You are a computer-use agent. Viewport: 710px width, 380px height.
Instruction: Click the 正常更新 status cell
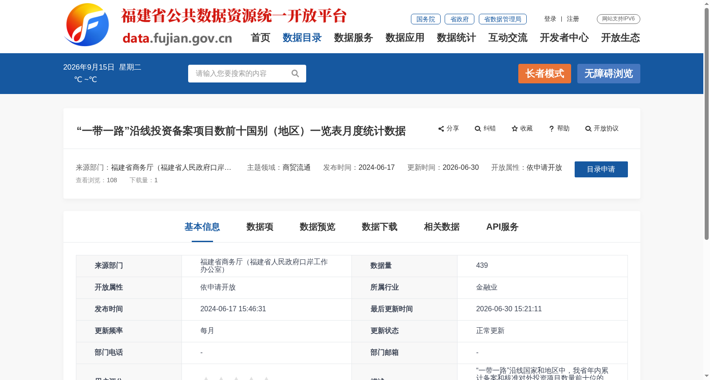pos(542,331)
